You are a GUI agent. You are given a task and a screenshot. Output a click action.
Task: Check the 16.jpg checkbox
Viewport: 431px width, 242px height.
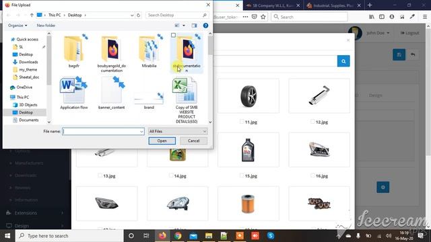pos(312,175)
